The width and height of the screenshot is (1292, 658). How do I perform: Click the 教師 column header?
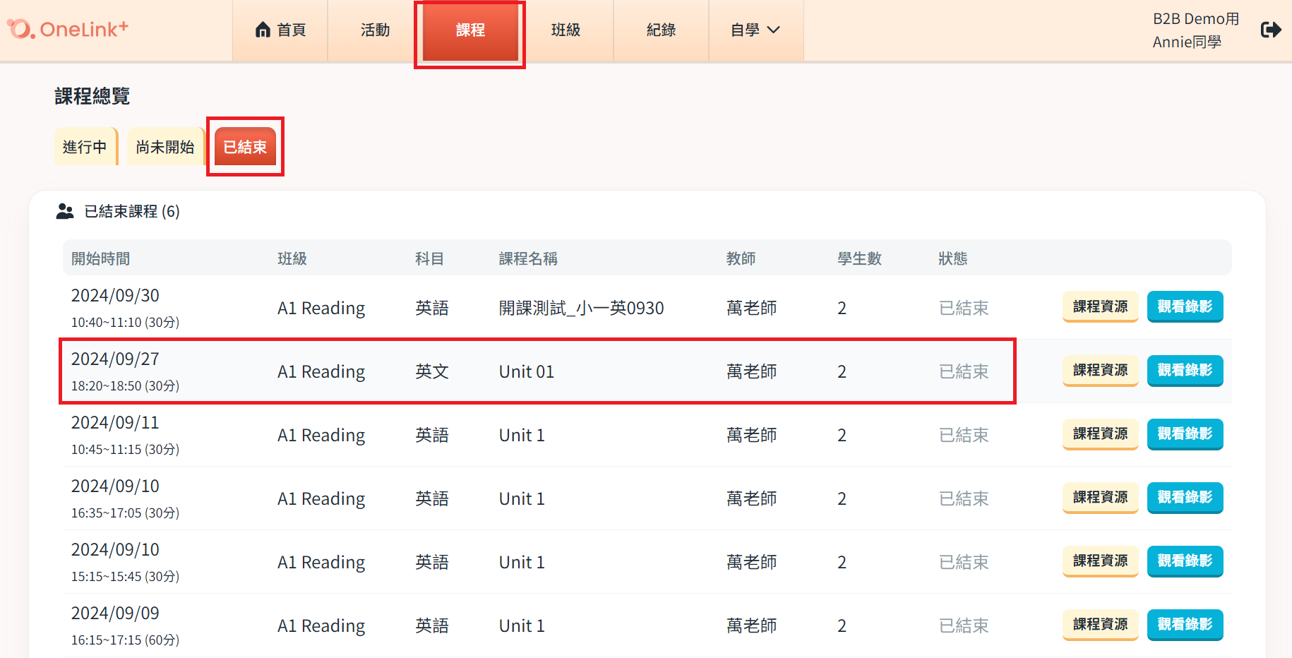point(741,258)
